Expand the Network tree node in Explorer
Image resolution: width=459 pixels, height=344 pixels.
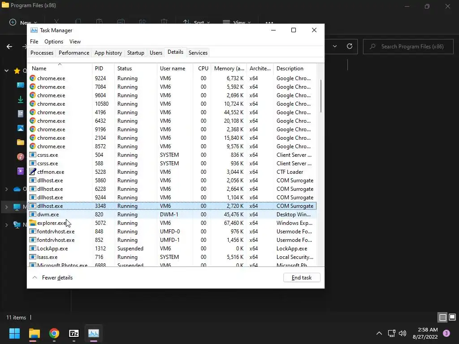(6, 225)
